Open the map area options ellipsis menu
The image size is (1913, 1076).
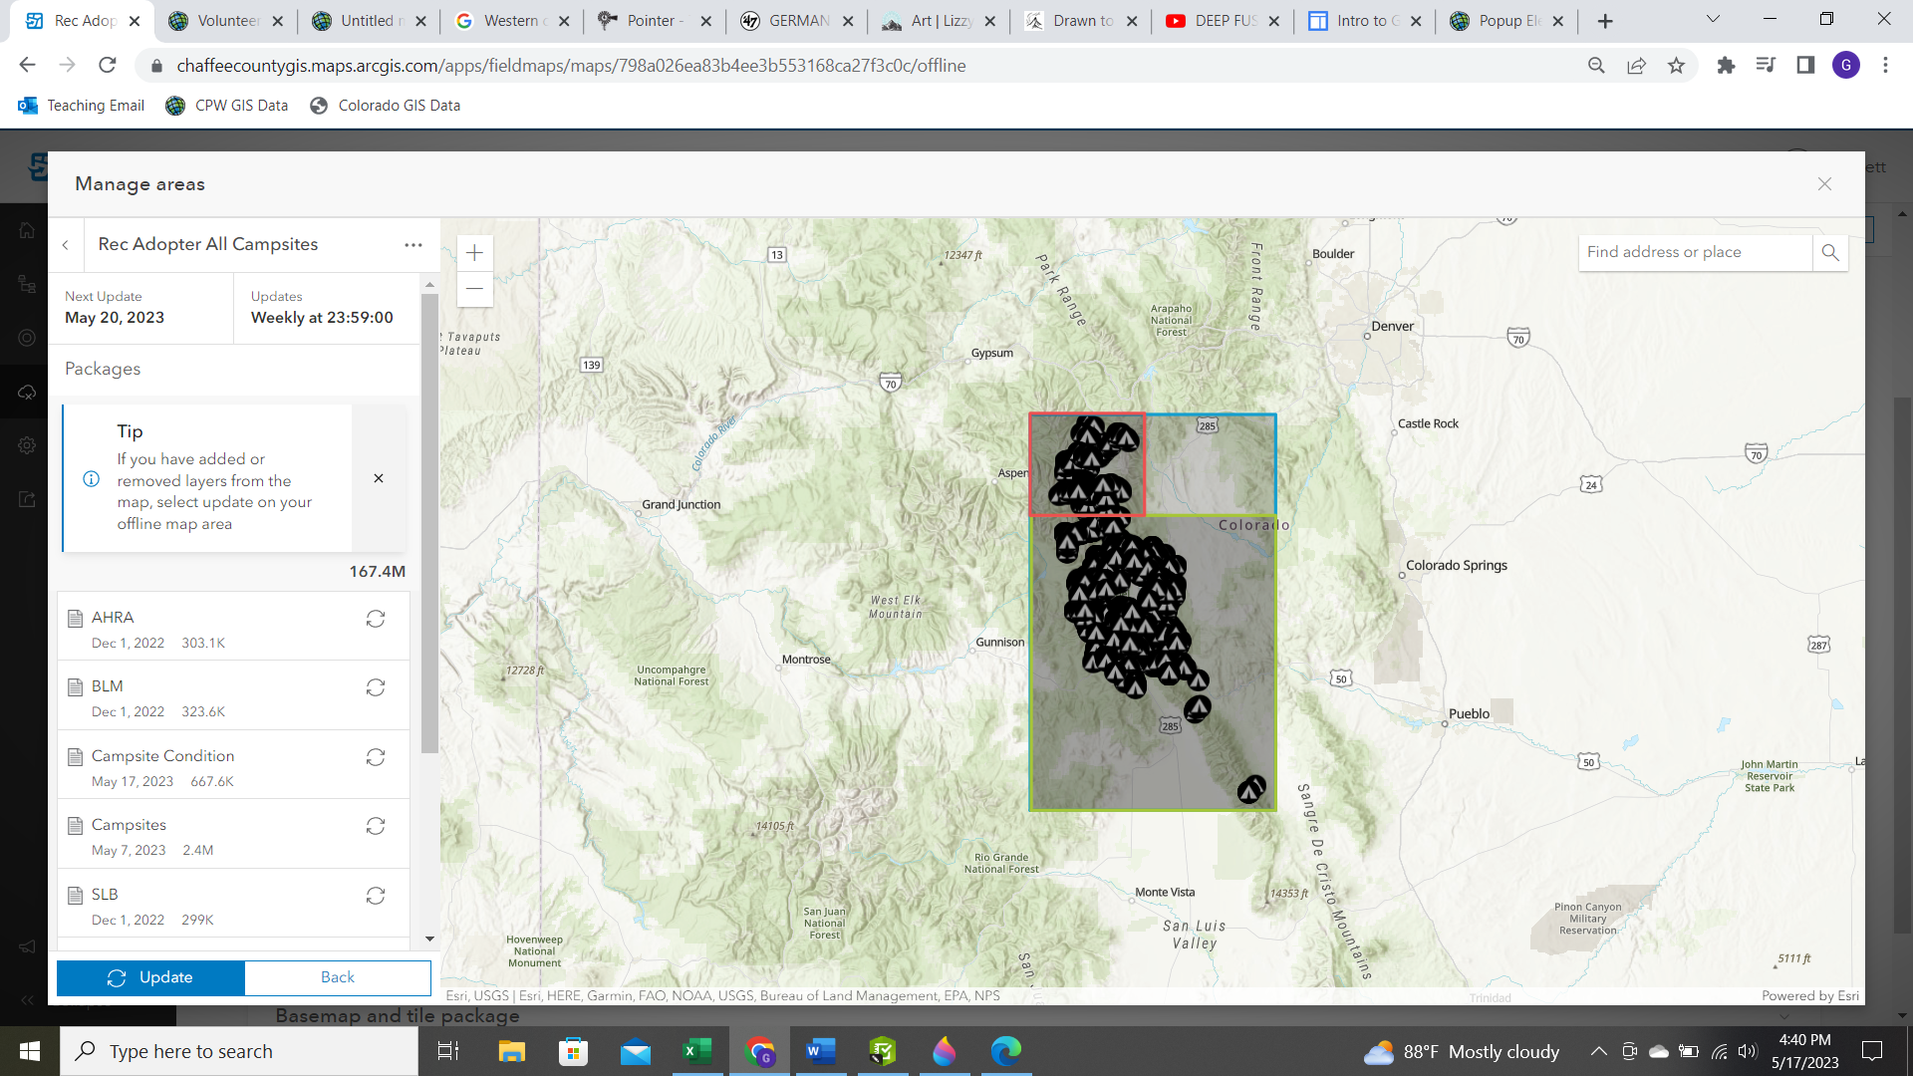pos(413,245)
